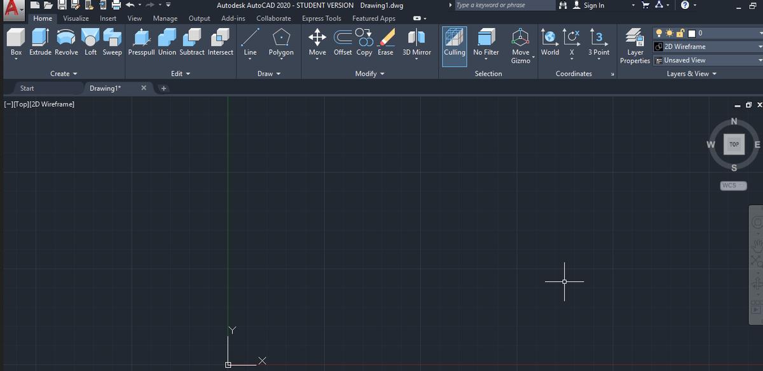
Task: Expand the Create panel flyout
Action: point(64,74)
